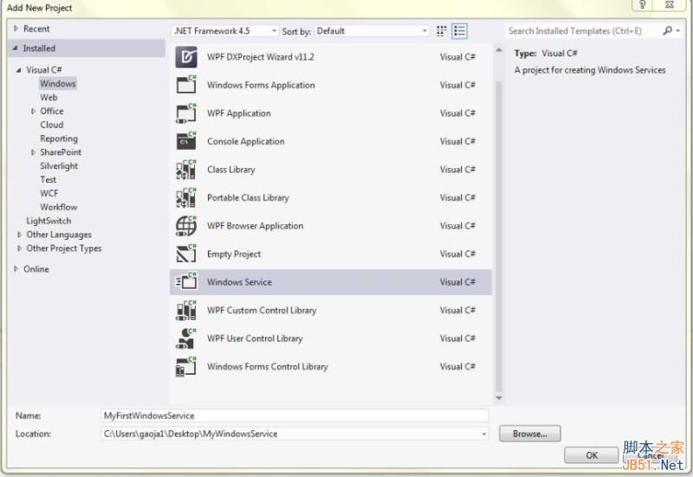Click the OK button

(x=592, y=454)
